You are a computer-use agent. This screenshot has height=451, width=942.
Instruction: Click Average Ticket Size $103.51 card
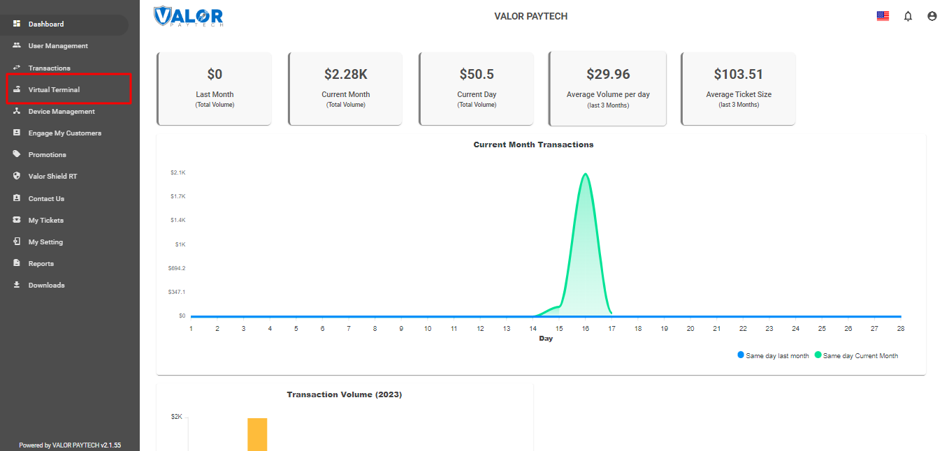739,89
